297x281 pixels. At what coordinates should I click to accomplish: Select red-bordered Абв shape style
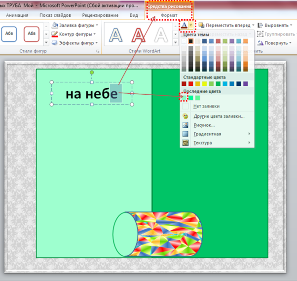pos(32,34)
